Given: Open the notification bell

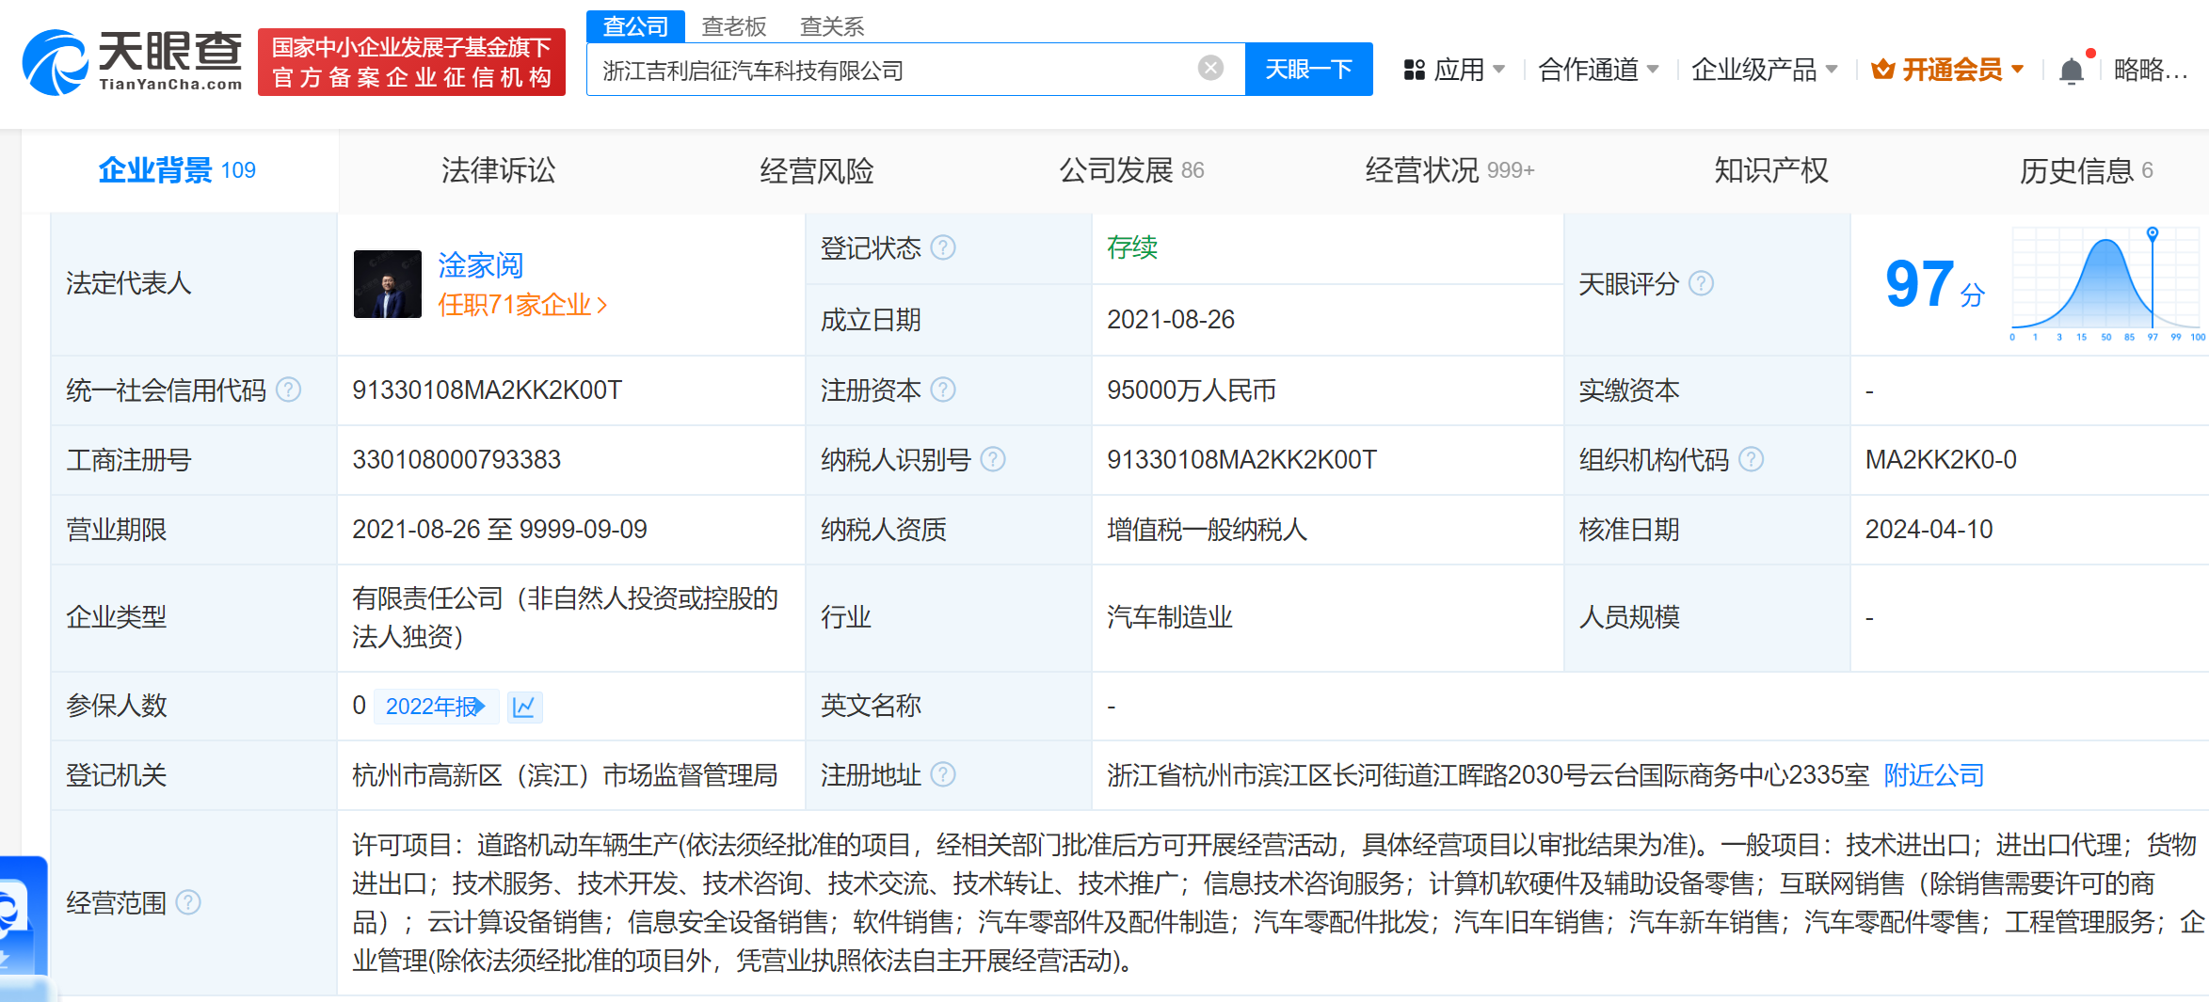Looking at the screenshot, I should 2071,71.
